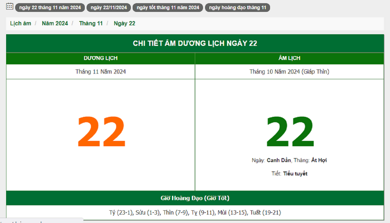Screen dimensions: 390x223
Task: Click the "ÂM LỊCH" column header
Action: [289, 58]
